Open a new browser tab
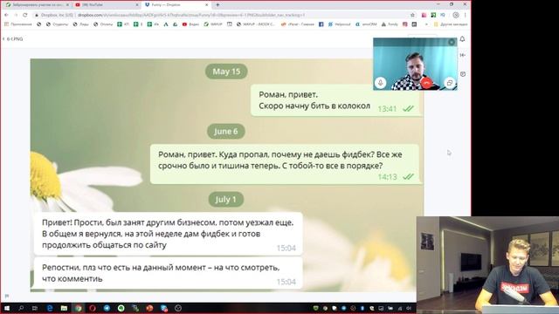Image resolution: width=559 pixels, height=314 pixels. [217, 5]
